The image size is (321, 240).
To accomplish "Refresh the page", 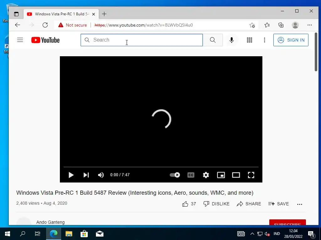I will [x=45, y=25].
